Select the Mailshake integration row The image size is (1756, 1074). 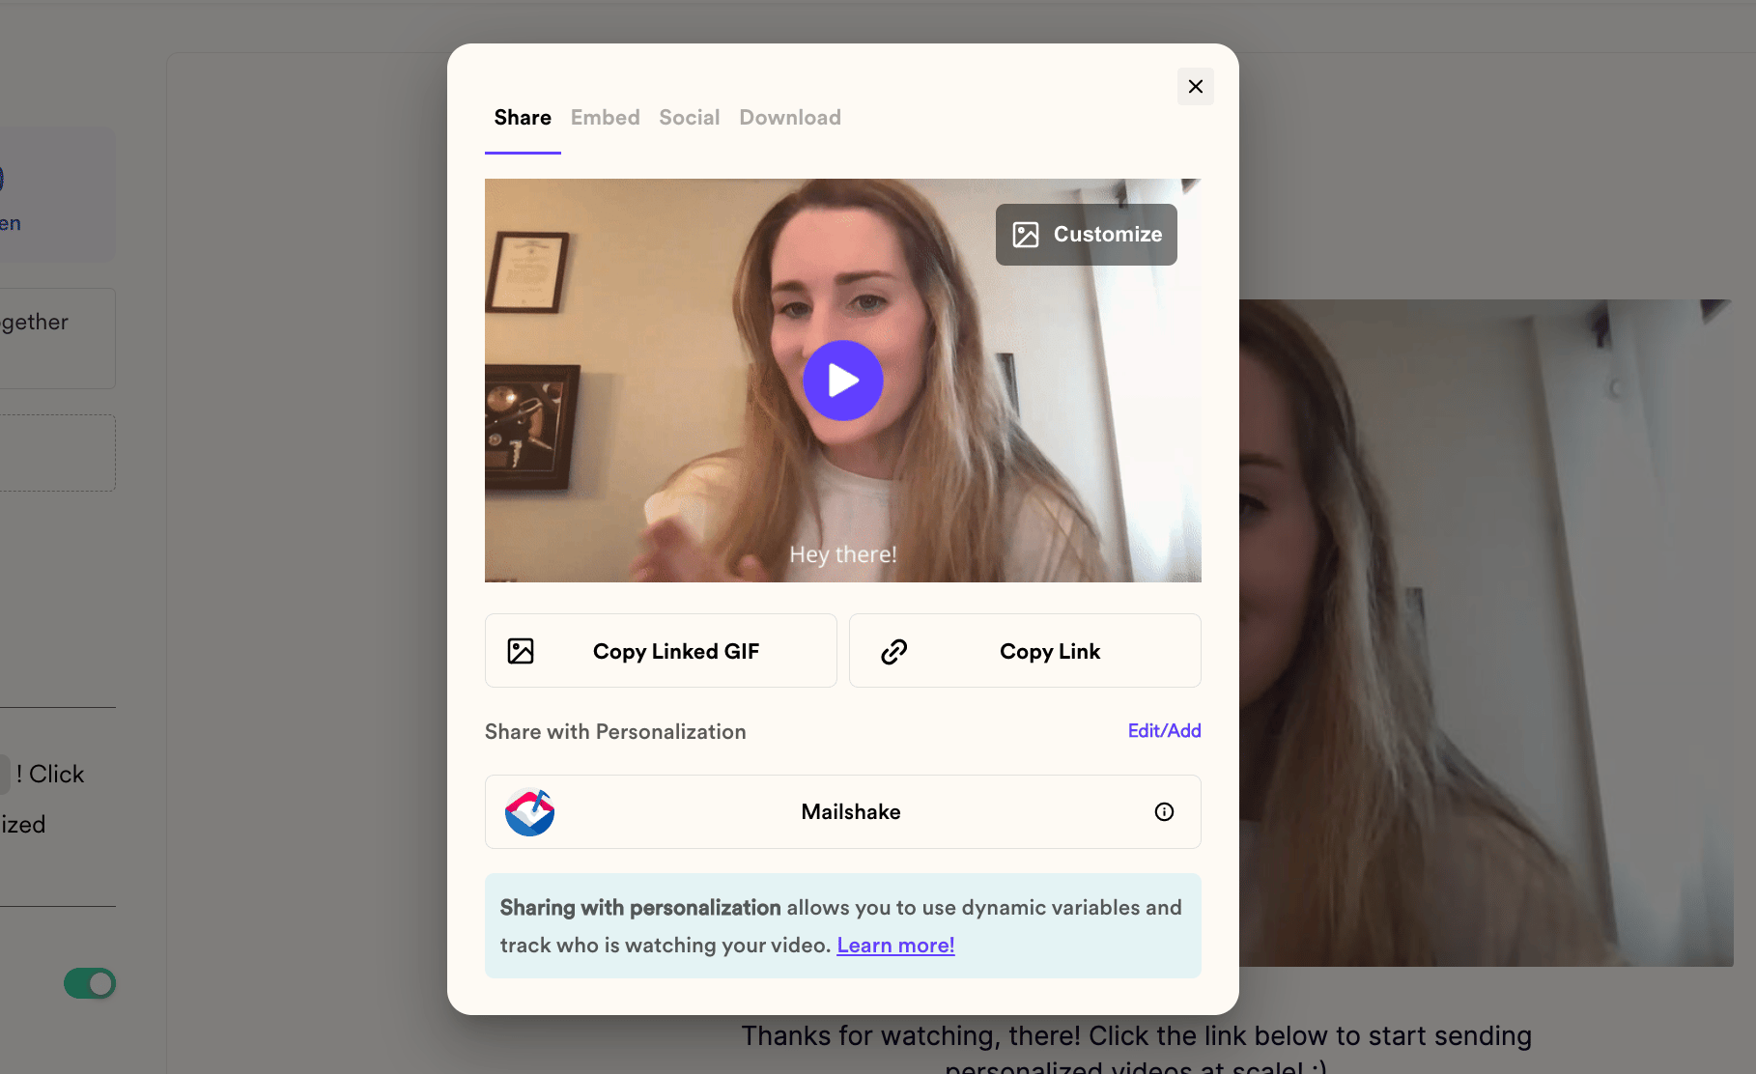(843, 812)
